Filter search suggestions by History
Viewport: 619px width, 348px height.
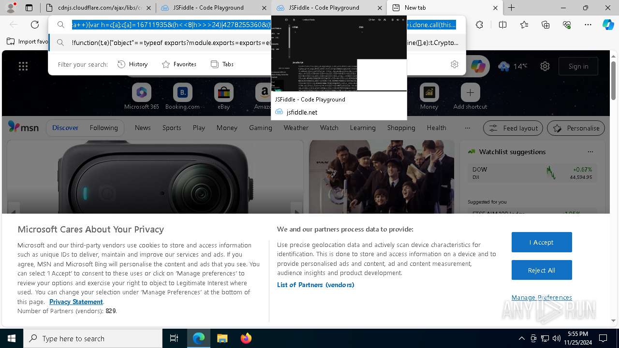coord(133,64)
